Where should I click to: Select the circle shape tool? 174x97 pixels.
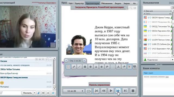click(91, 67)
